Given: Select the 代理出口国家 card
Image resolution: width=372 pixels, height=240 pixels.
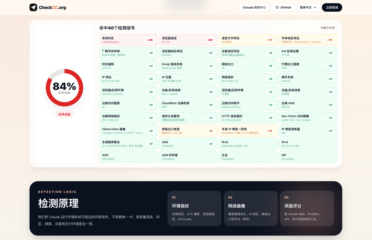Looking at the screenshot, I should [x=308, y=66].
